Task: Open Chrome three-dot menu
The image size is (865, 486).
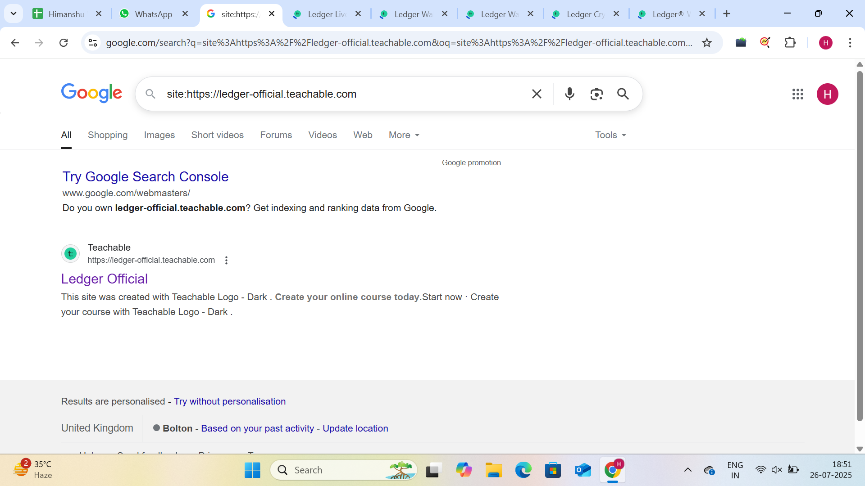Action: click(x=850, y=43)
